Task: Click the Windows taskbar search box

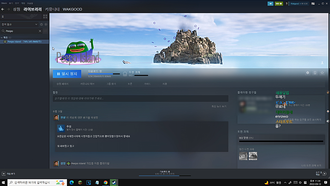Action: tap(37, 182)
